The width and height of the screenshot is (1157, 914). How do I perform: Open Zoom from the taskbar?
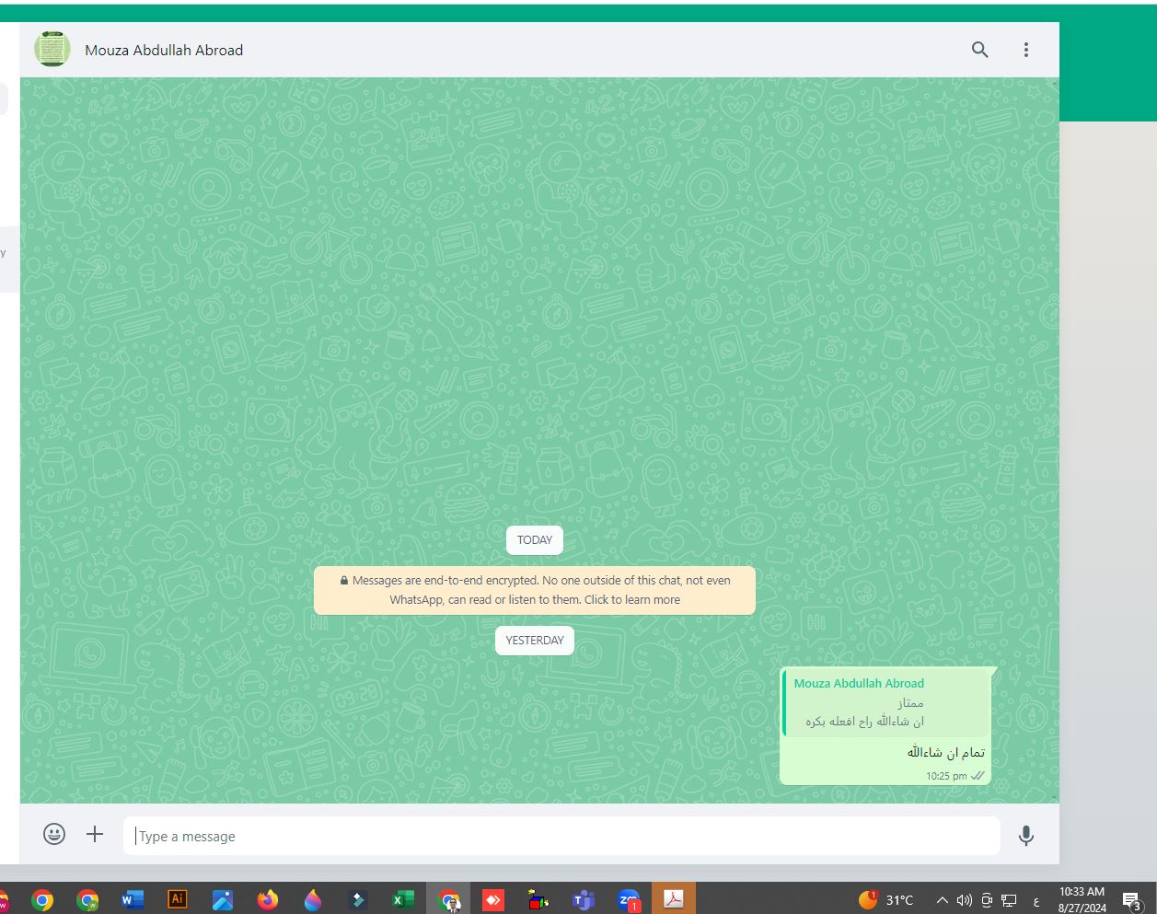click(629, 900)
